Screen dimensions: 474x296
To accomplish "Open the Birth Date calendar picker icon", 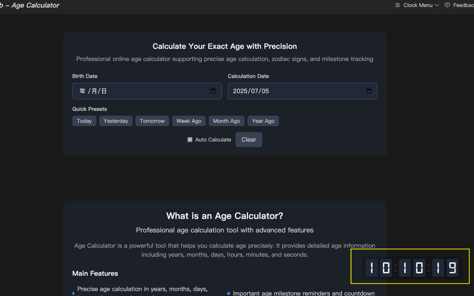I will 213,91.
